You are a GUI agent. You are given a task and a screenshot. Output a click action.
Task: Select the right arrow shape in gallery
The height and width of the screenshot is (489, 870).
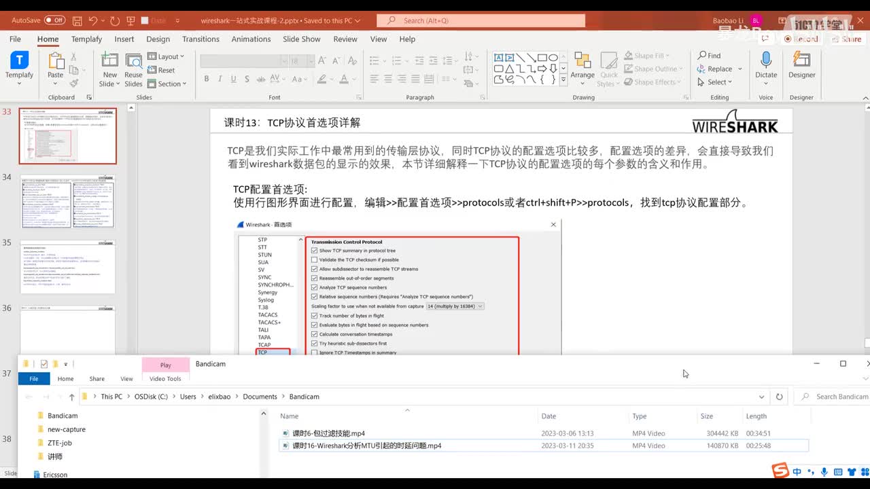[x=542, y=68]
